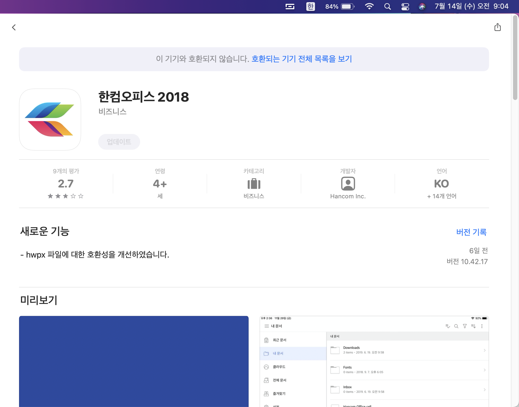Open the blue preview thumbnail
Screen dimensions: 519x407
[x=134, y=361]
